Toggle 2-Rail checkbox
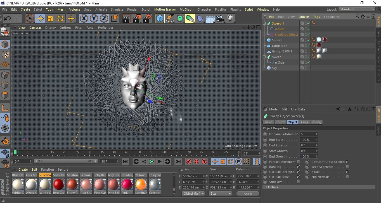Image resolution: width=381 pixels, height=203 pixels. pos(347,172)
